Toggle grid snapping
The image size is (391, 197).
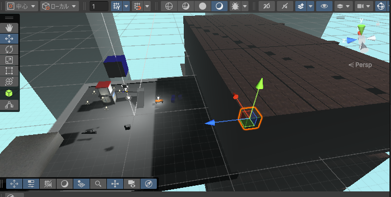[137, 6]
